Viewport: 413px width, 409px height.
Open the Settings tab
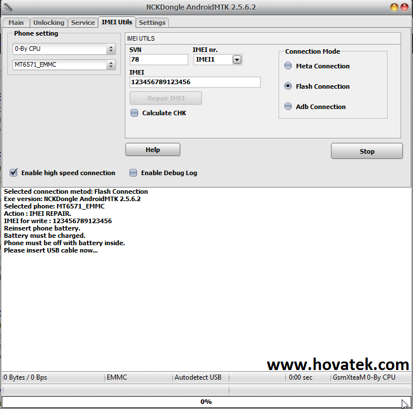coord(152,23)
